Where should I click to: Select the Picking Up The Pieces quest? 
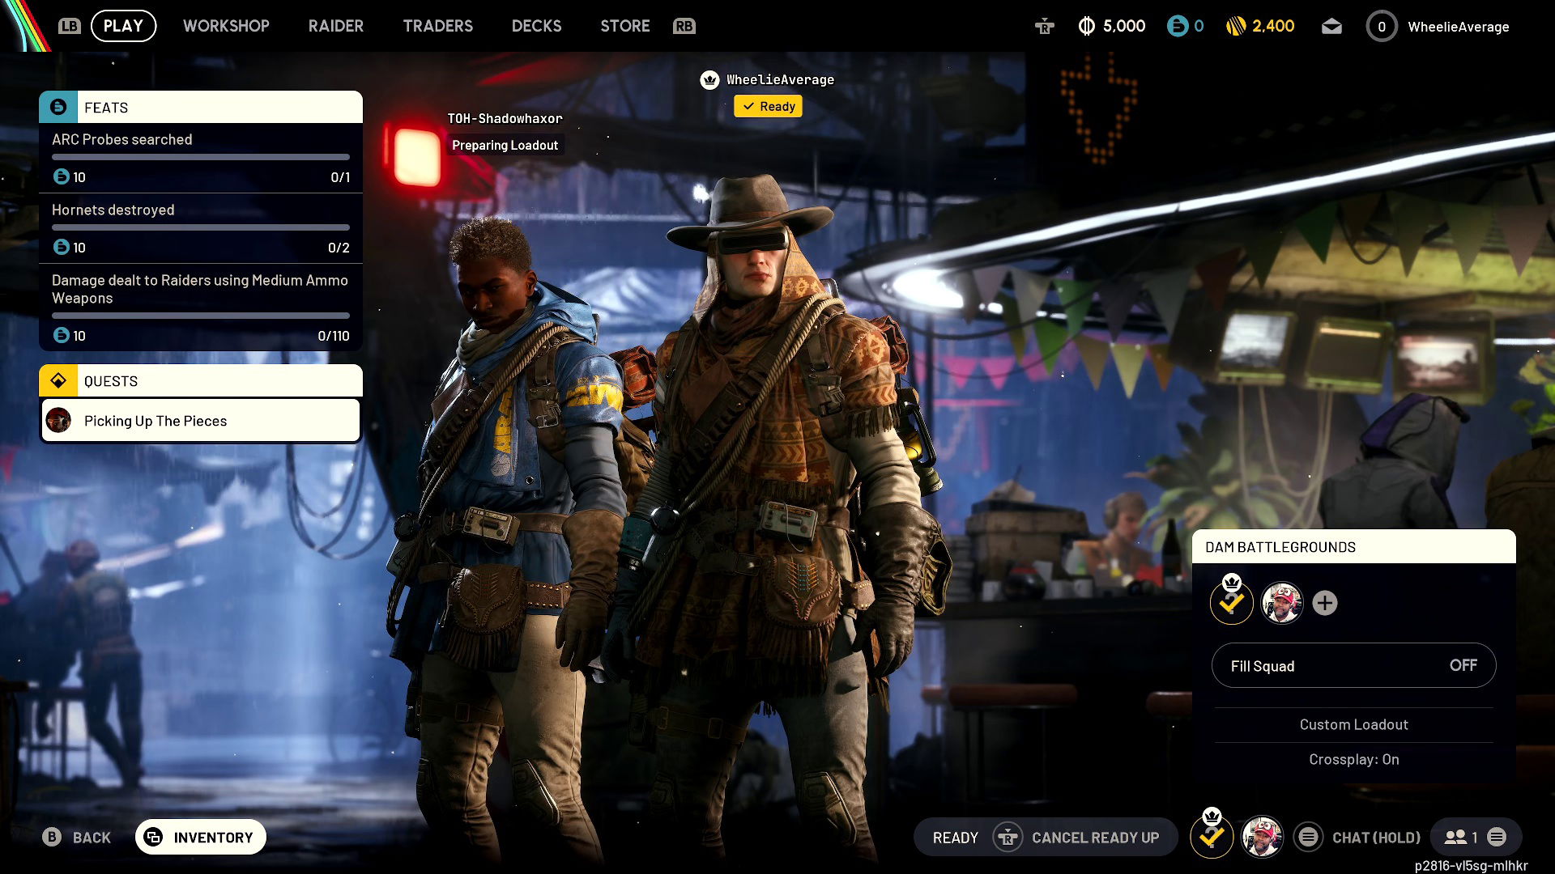pos(199,420)
